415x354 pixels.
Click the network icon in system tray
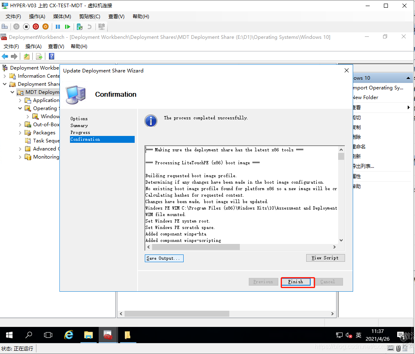(x=339, y=335)
